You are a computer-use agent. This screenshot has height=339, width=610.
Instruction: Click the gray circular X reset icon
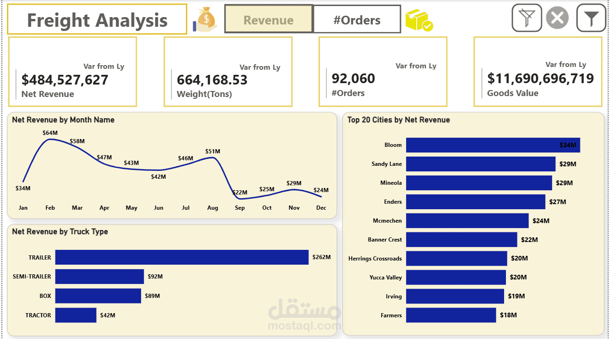click(557, 18)
